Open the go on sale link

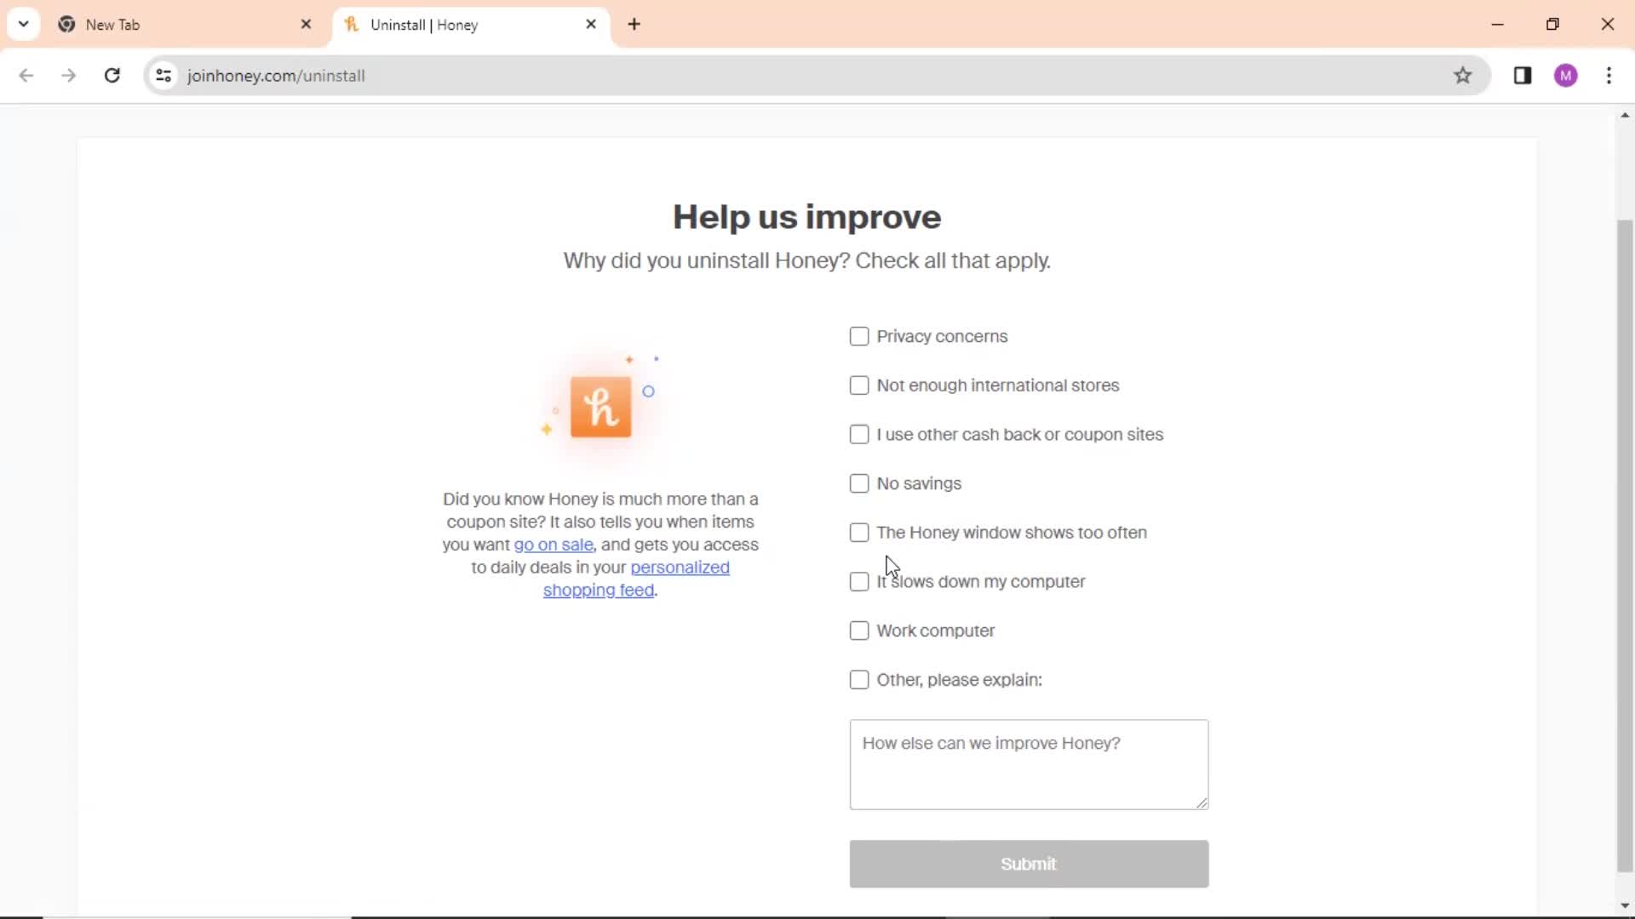(x=554, y=545)
